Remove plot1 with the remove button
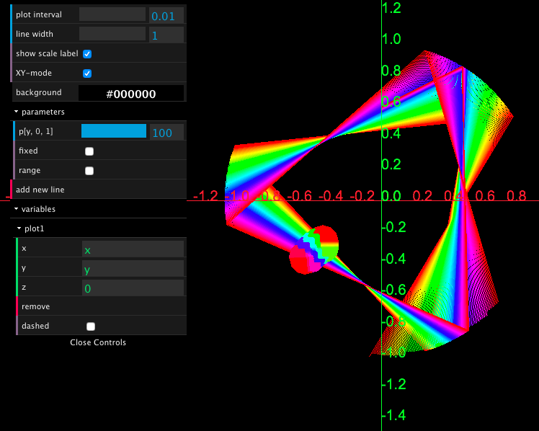539x431 pixels. tap(35, 306)
